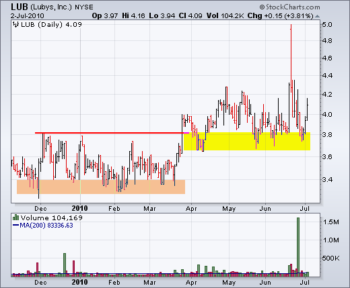Click the 3.6 price axis label
The height and width of the screenshot is (288, 350).
tap(327, 156)
